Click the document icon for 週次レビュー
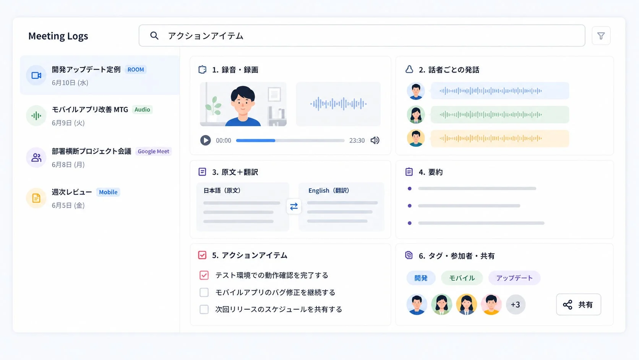This screenshot has height=360, width=639. (36, 198)
